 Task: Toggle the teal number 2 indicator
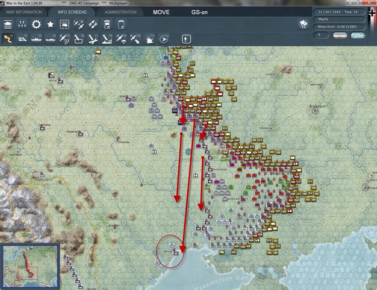click(x=357, y=35)
